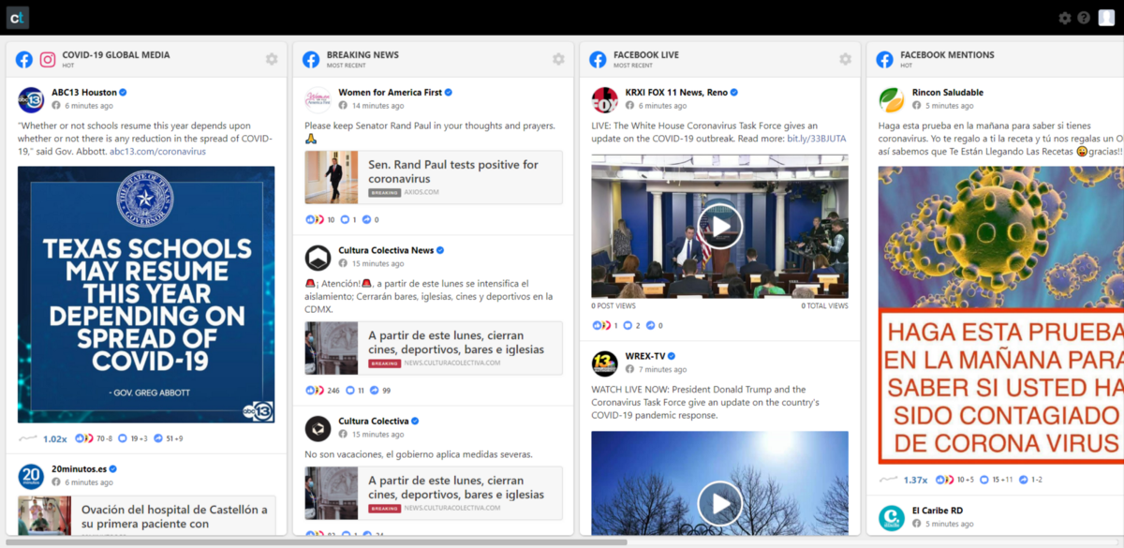Click the CrowdTangle logo in top bar
This screenshot has height=548, width=1124.
(18, 18)
